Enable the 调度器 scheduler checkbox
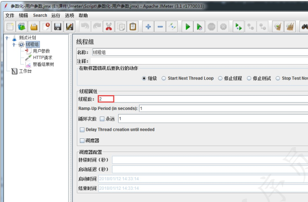 82,140
